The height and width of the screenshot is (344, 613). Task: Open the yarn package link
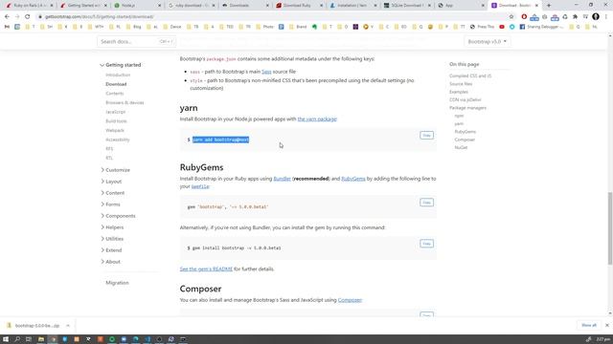[317, 118]
